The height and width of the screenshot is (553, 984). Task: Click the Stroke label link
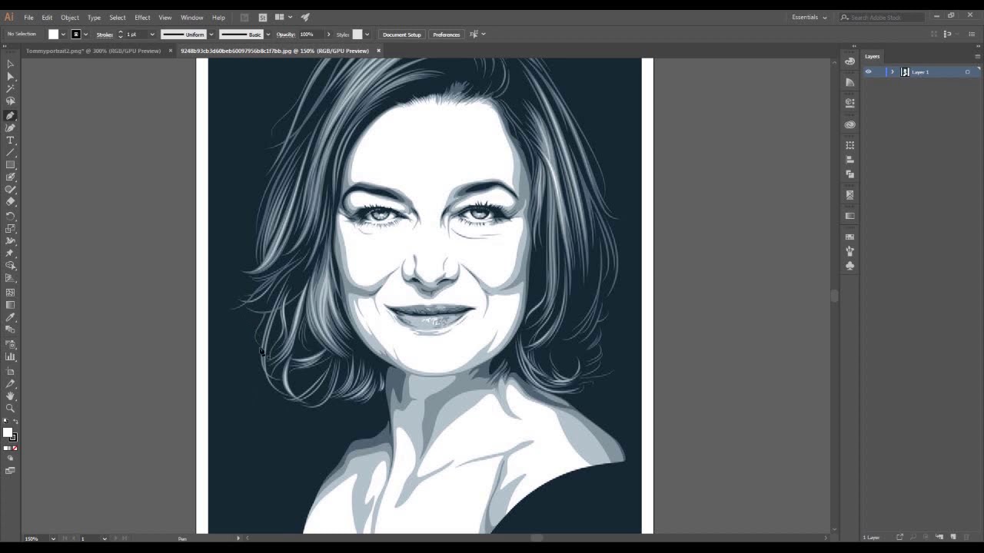tap(105, 34)
